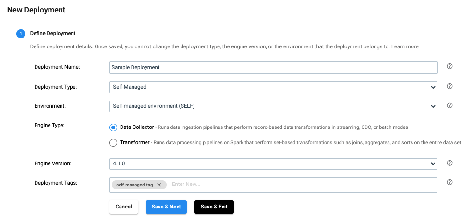The width and height of the screenshot is (473, 220).
Task: Remove the self-managed-tag using its X icon
Action: [x=159, y=185]
